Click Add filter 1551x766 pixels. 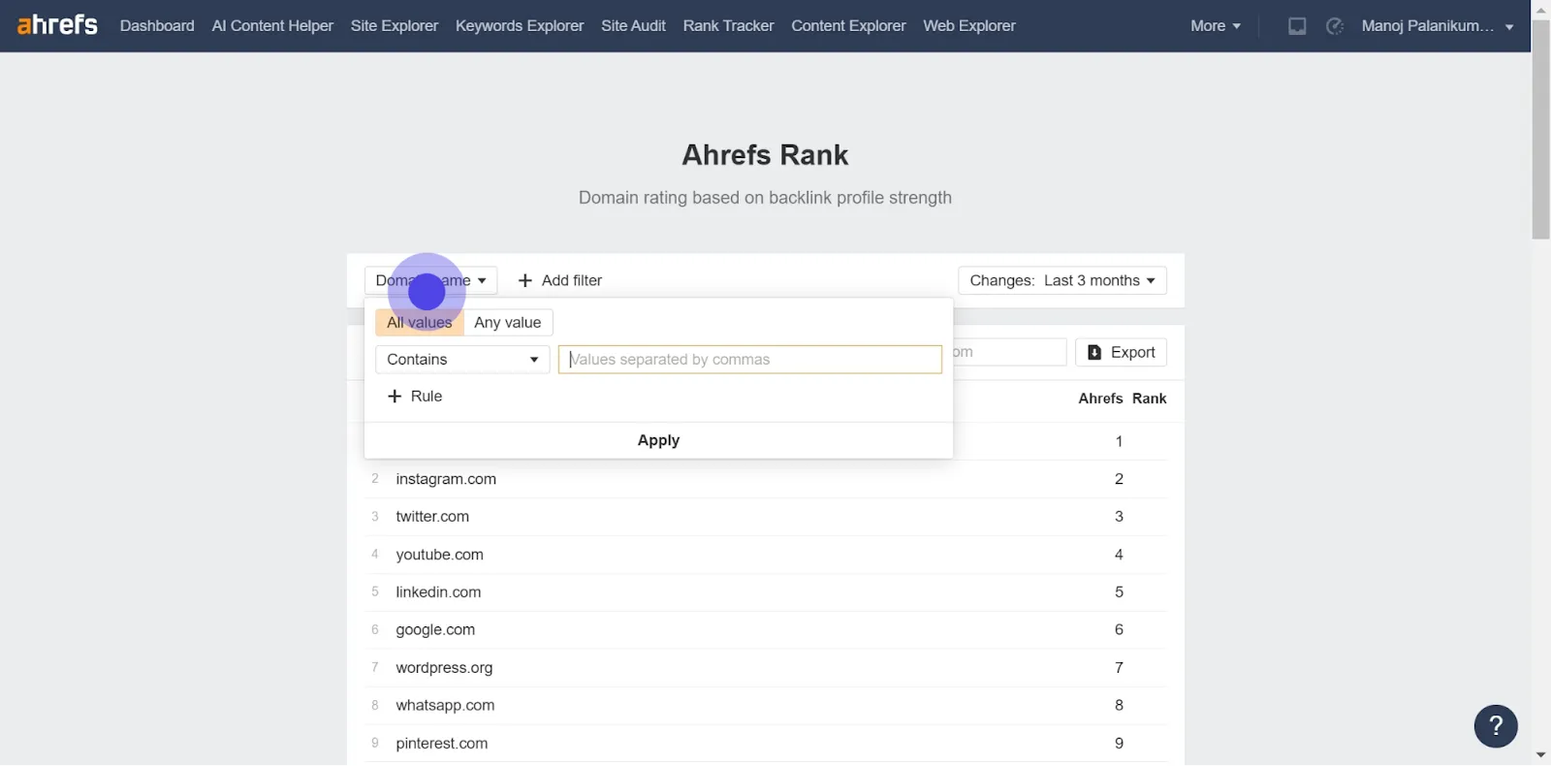[x=560, y=280]
